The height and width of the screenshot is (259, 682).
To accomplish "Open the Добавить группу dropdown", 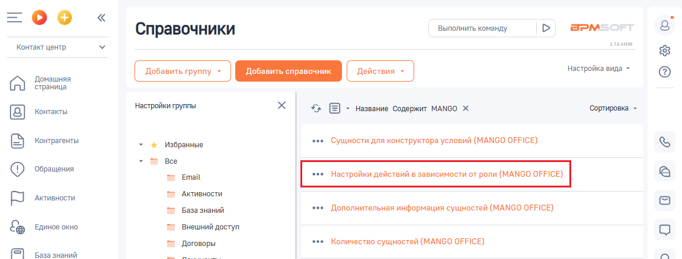I will (x=183, y=71).
